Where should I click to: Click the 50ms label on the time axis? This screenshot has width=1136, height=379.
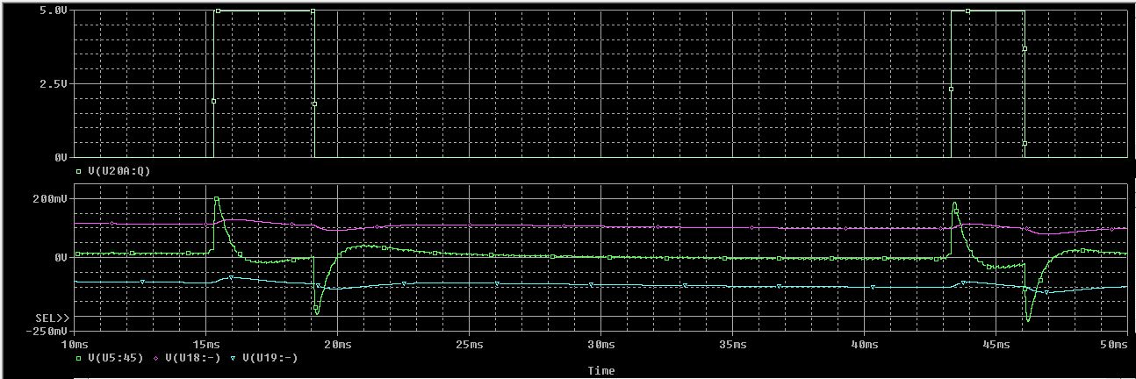[1115, 345]
